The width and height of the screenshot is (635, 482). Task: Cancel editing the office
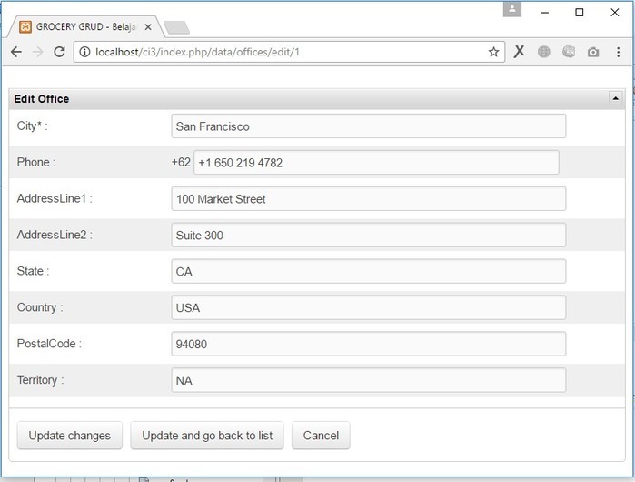(x=321, y=436)
